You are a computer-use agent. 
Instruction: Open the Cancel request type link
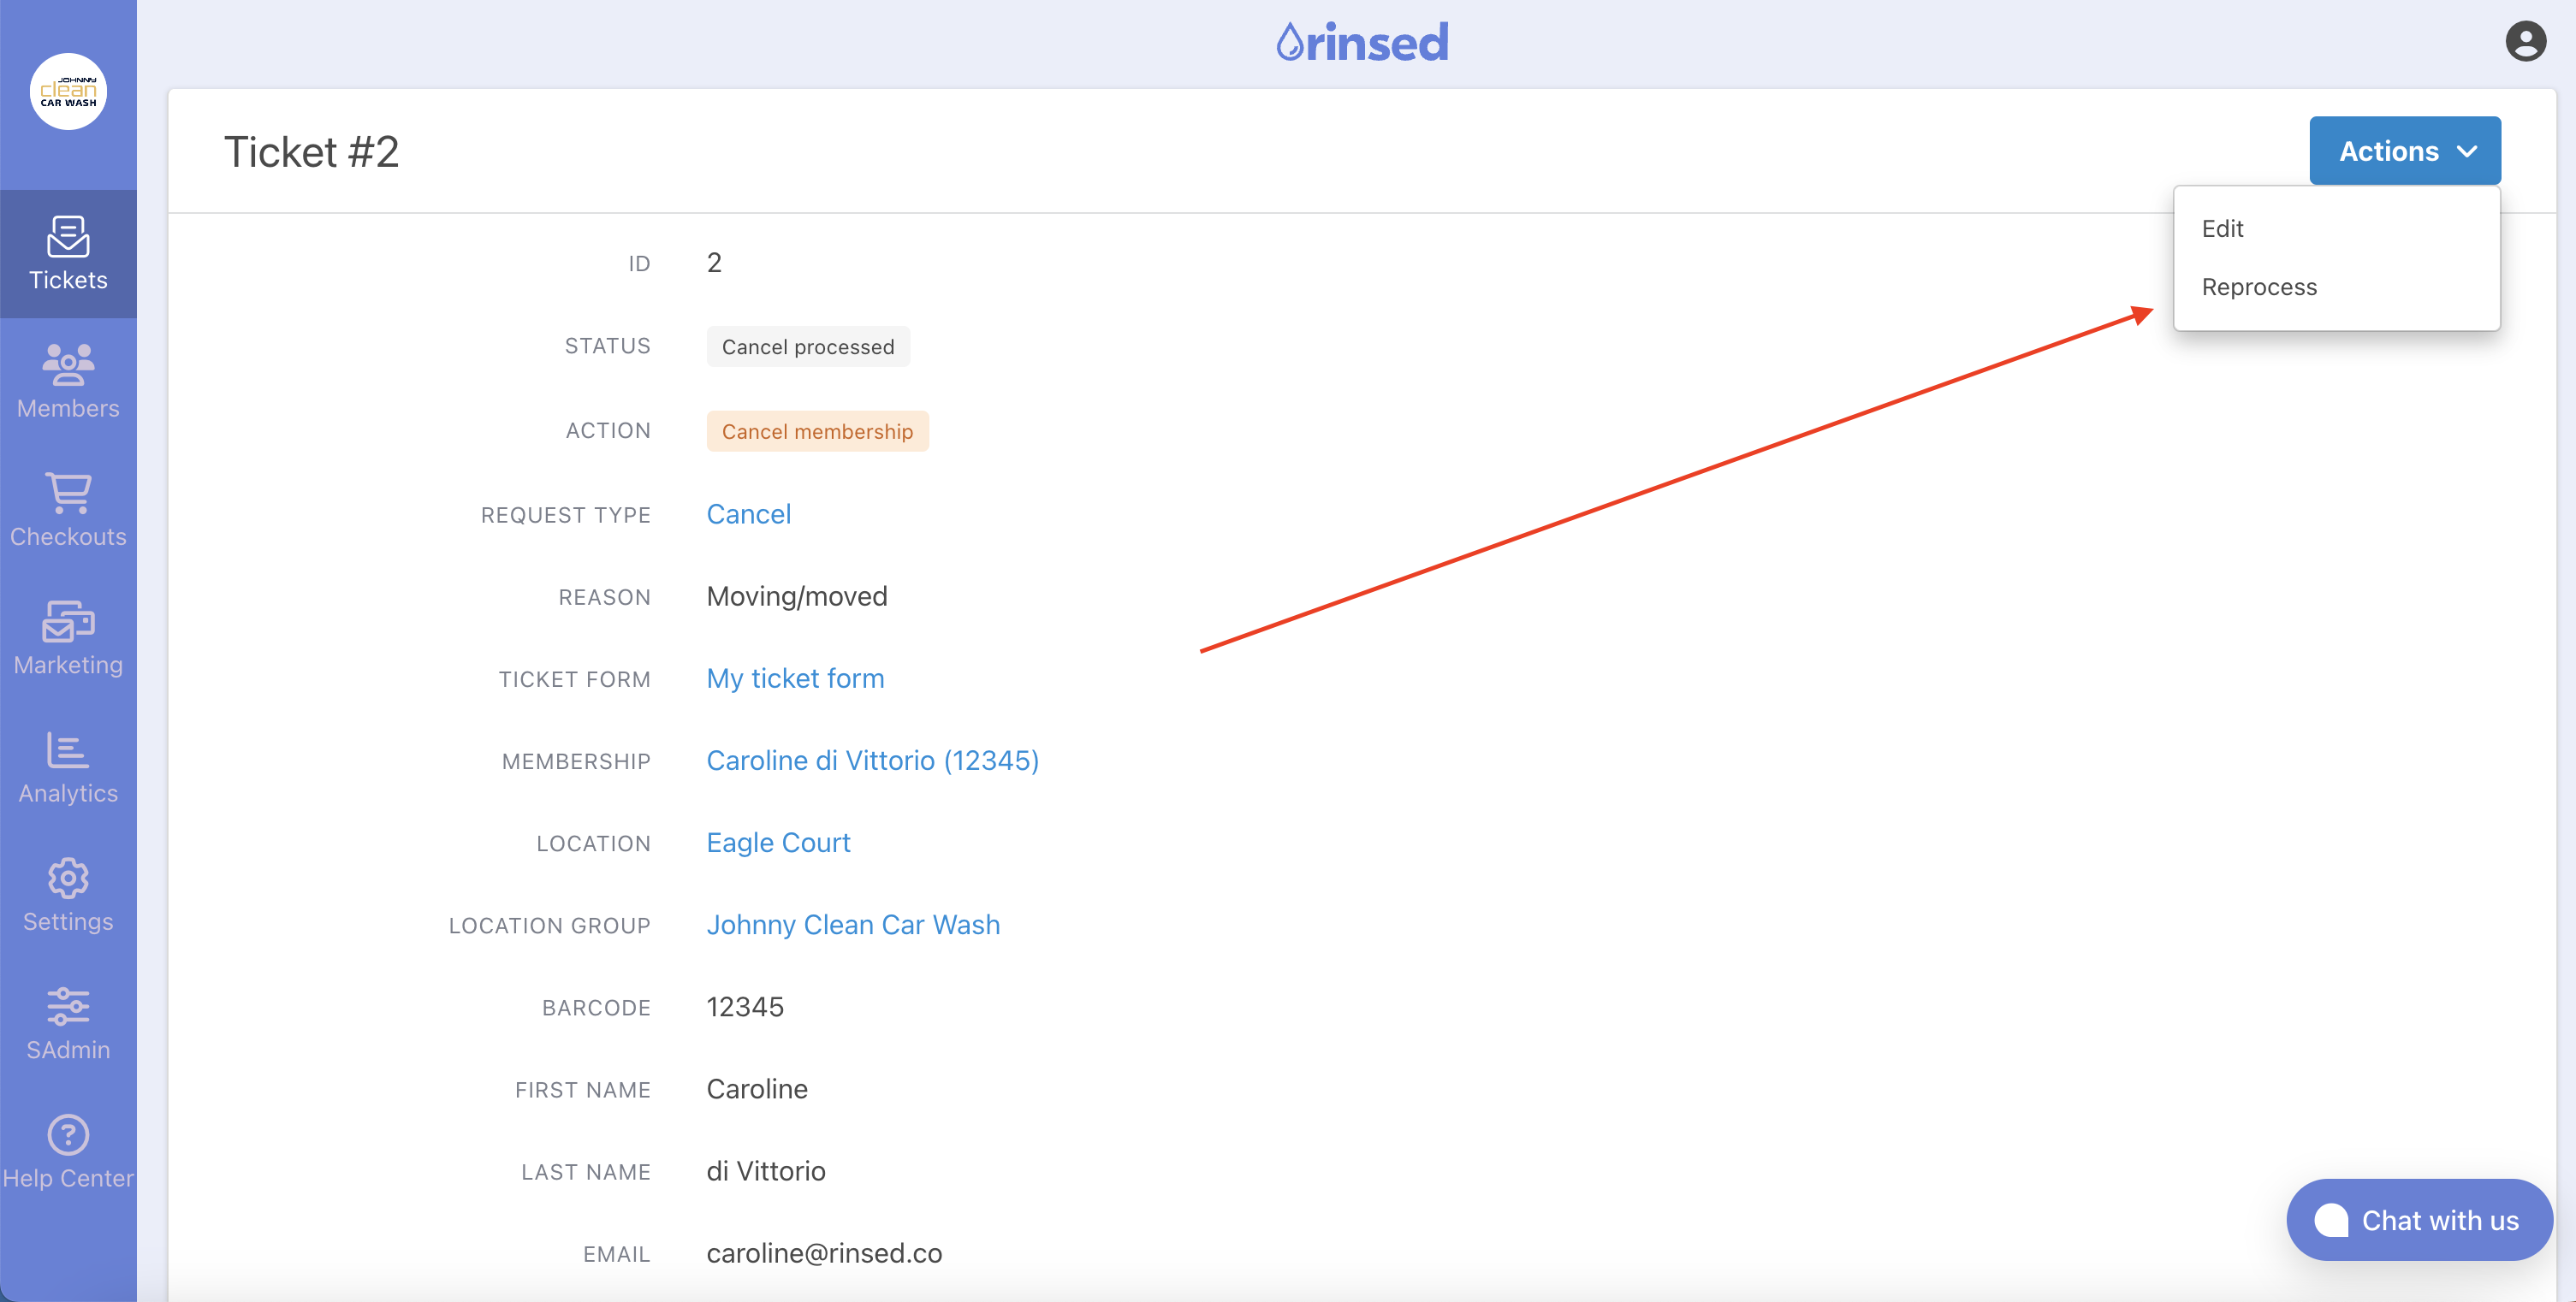pyautogui.click(x=748, y=513)
